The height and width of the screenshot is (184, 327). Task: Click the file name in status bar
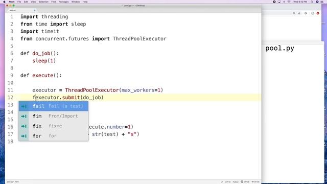pyautogui.click(x=10, y=182)
